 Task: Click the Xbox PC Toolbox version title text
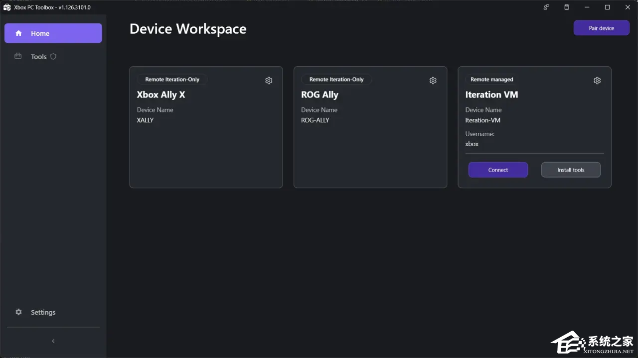tap(52, 7)
